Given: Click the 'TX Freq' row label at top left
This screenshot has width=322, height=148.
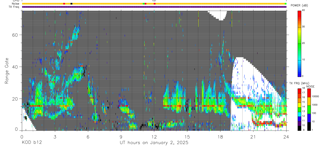Looking at the screenshot, I should (x=14, y=7).
